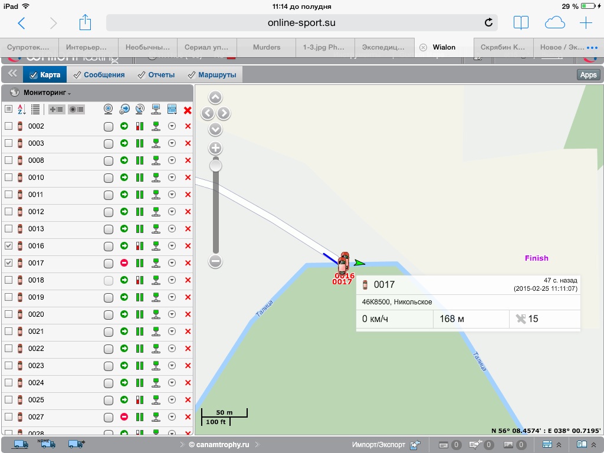Viewport: 604px width, 453px height.
Task: Sort unit list alphabetically
Action: tap(22, 109)
